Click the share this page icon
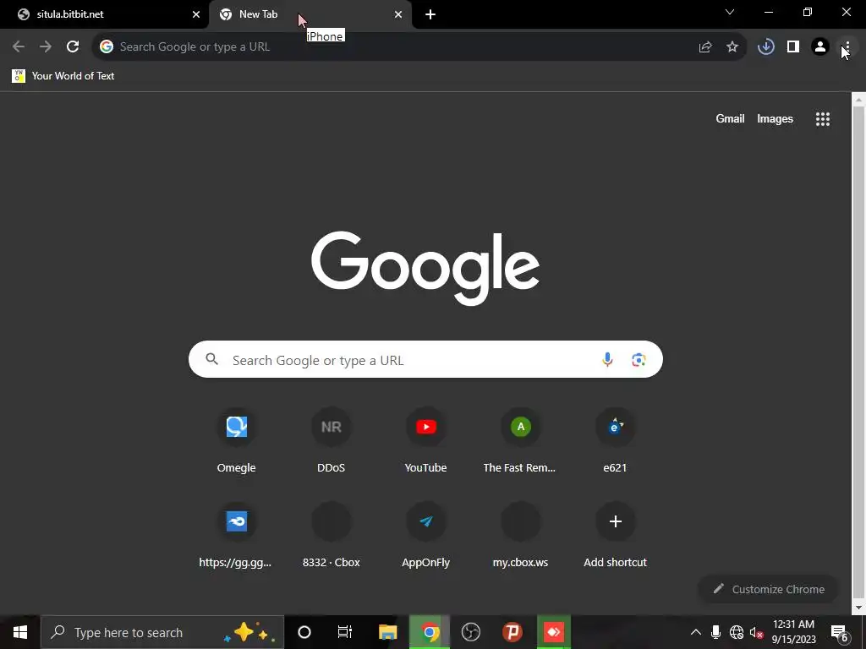866x649 pixels. [705, 47]
